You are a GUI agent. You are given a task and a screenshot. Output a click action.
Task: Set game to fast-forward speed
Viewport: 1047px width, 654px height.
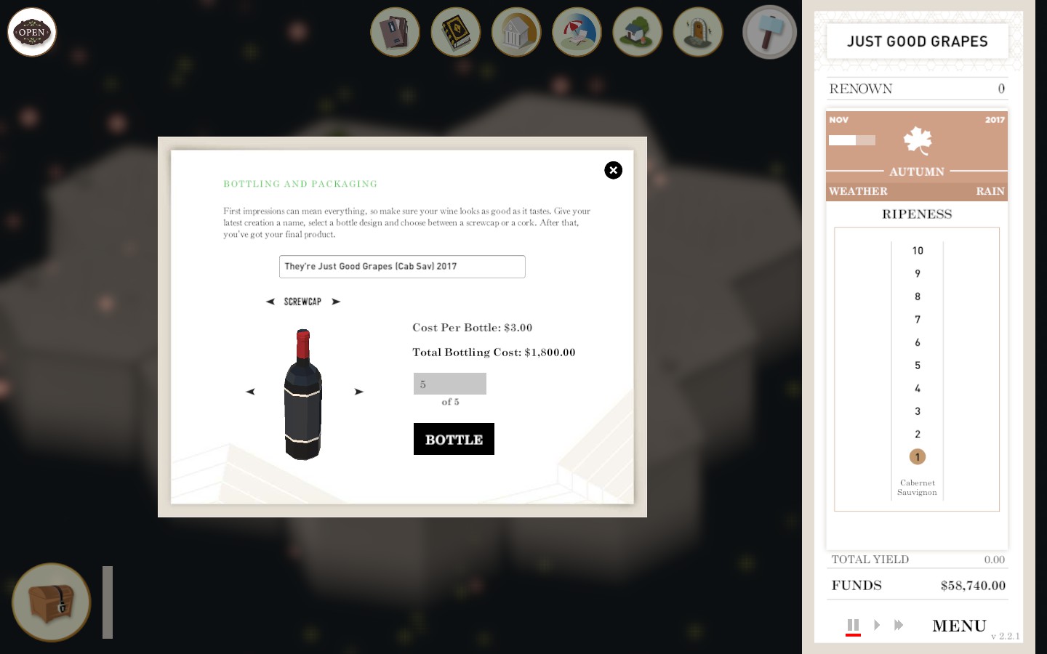(899, 625)
